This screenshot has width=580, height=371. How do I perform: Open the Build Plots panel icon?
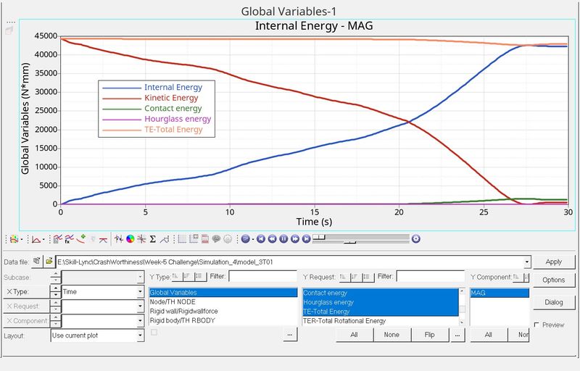tap(57, 239)
